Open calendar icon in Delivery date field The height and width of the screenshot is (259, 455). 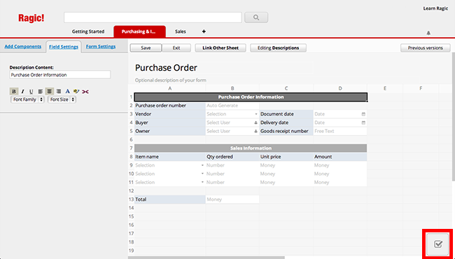point(363,122)
